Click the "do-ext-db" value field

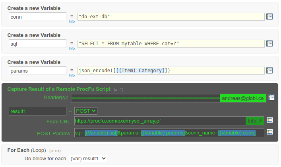point(171,17)
